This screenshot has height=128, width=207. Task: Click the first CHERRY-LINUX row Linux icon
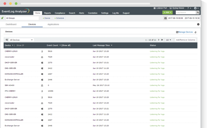pyautogui.click(x=42, y=51)
